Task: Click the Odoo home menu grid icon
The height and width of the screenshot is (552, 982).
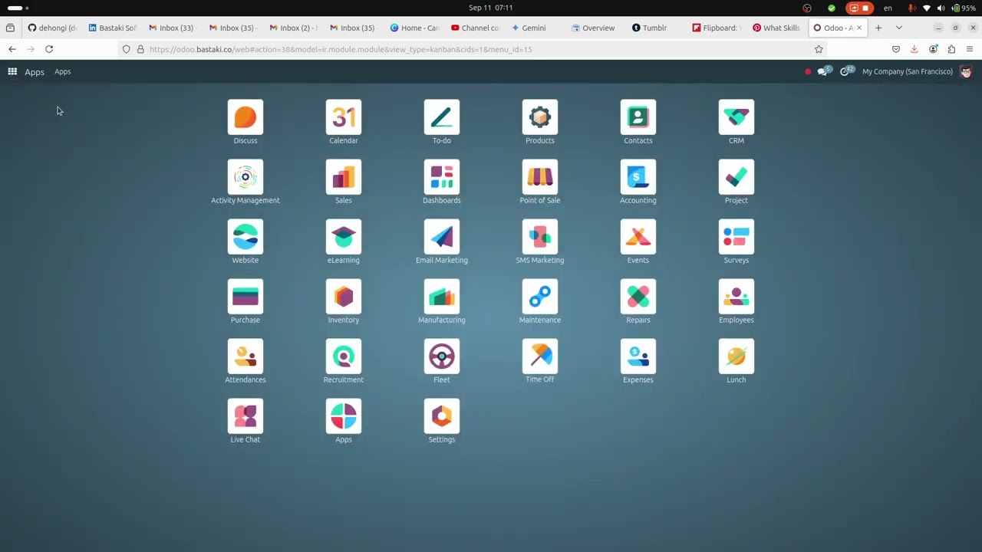Action: 12,71
